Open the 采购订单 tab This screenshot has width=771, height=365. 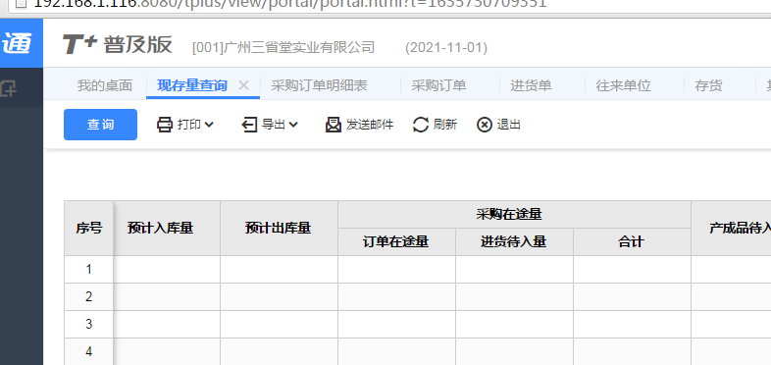[x=438, y=85]
